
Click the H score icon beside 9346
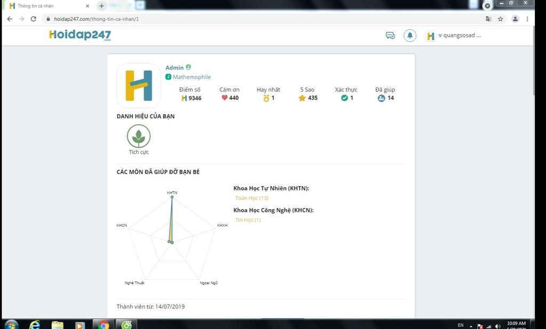click(184, 98)
